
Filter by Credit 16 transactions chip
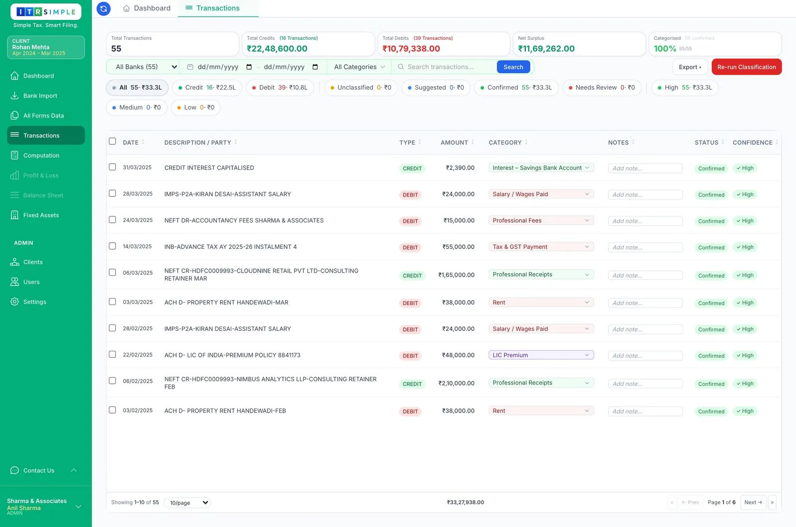tap(207, 88)
